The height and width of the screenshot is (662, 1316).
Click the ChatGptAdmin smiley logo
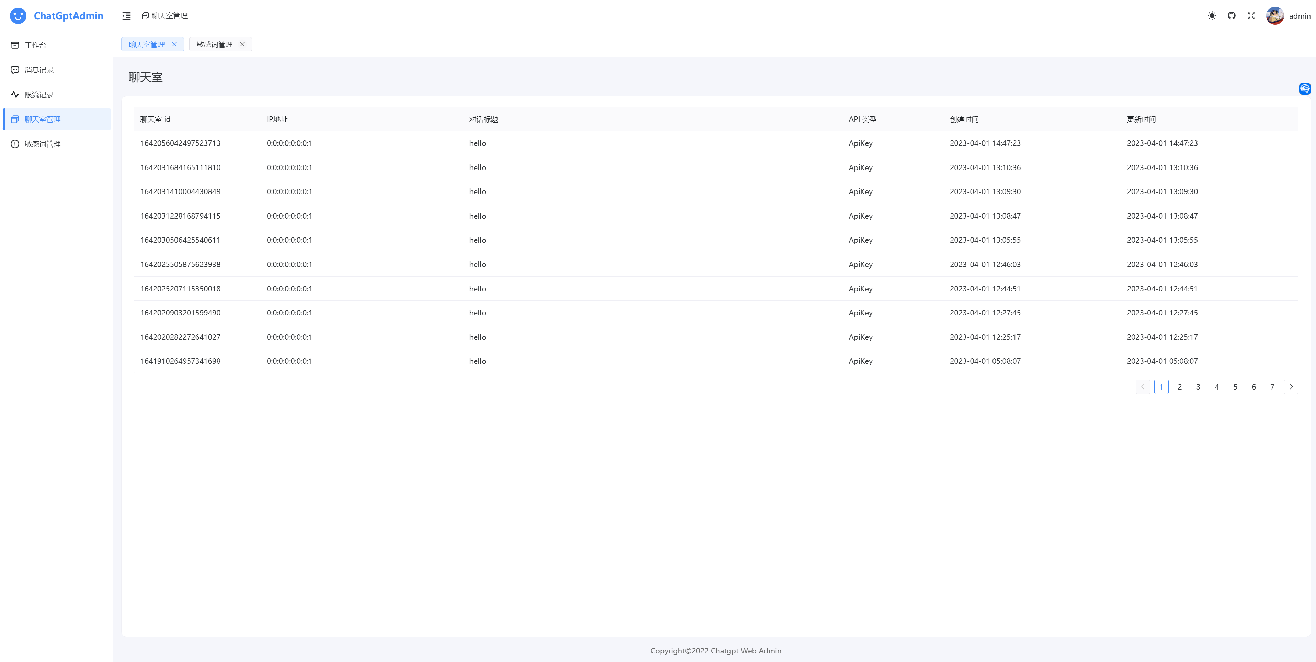click(19, 16)
